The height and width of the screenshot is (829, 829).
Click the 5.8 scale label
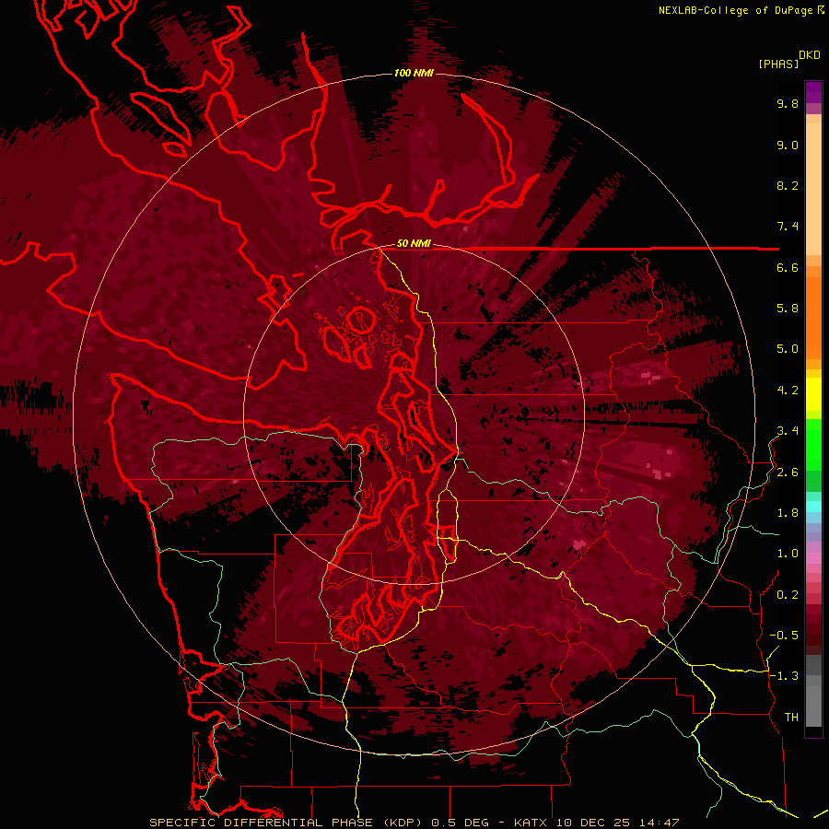point(788,309)
